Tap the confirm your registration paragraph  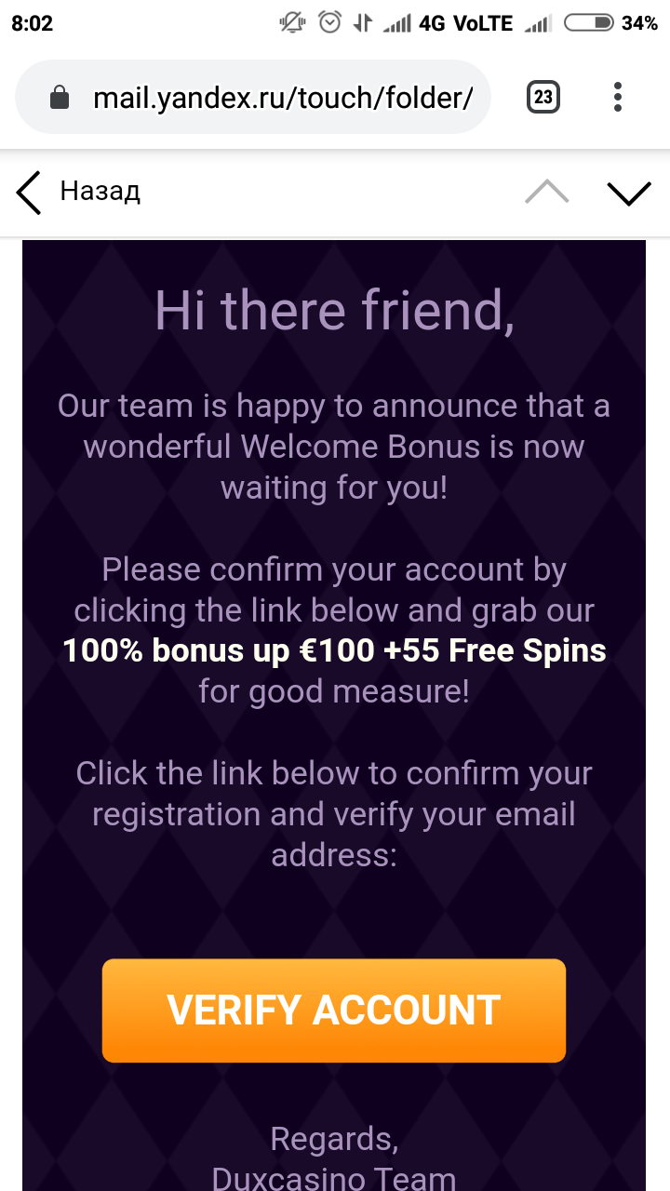(x=334, y=814)
